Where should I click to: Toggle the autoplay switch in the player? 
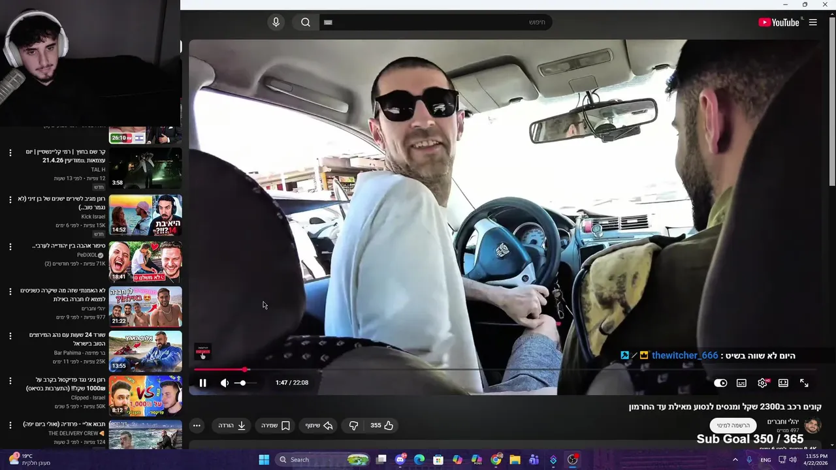click(x=720, y=383)
